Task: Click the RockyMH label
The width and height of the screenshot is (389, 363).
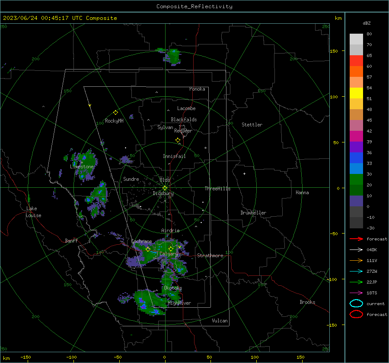Action: coord(114,121)
